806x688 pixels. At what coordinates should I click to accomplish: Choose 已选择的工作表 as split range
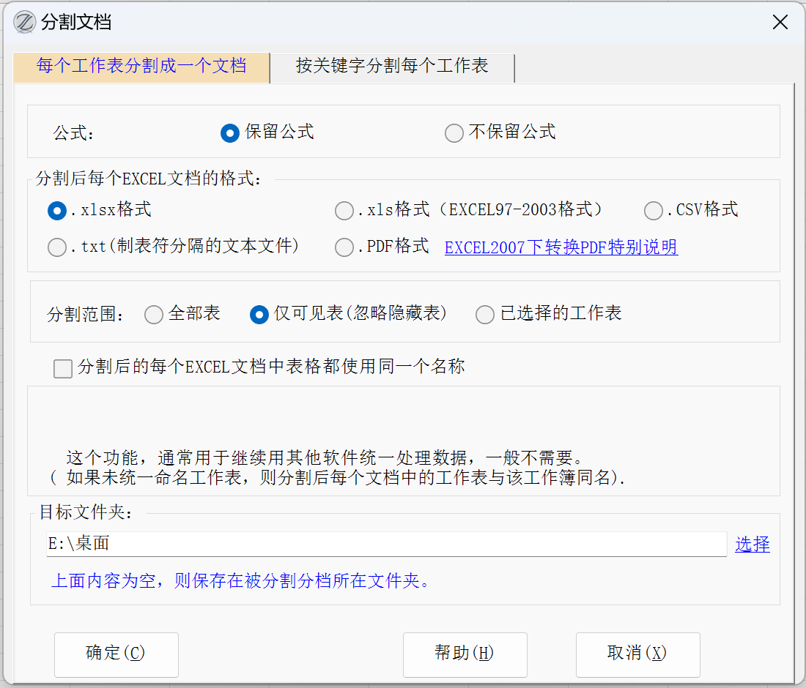(x=485, y=315)
